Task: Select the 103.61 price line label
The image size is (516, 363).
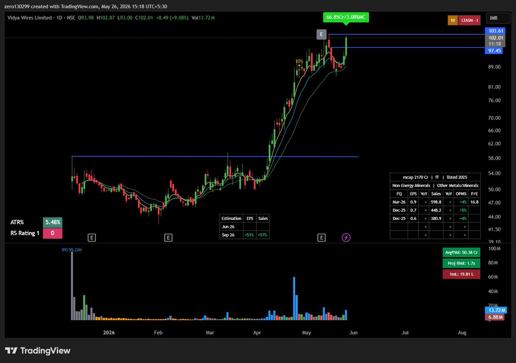Action: point(495,31)
